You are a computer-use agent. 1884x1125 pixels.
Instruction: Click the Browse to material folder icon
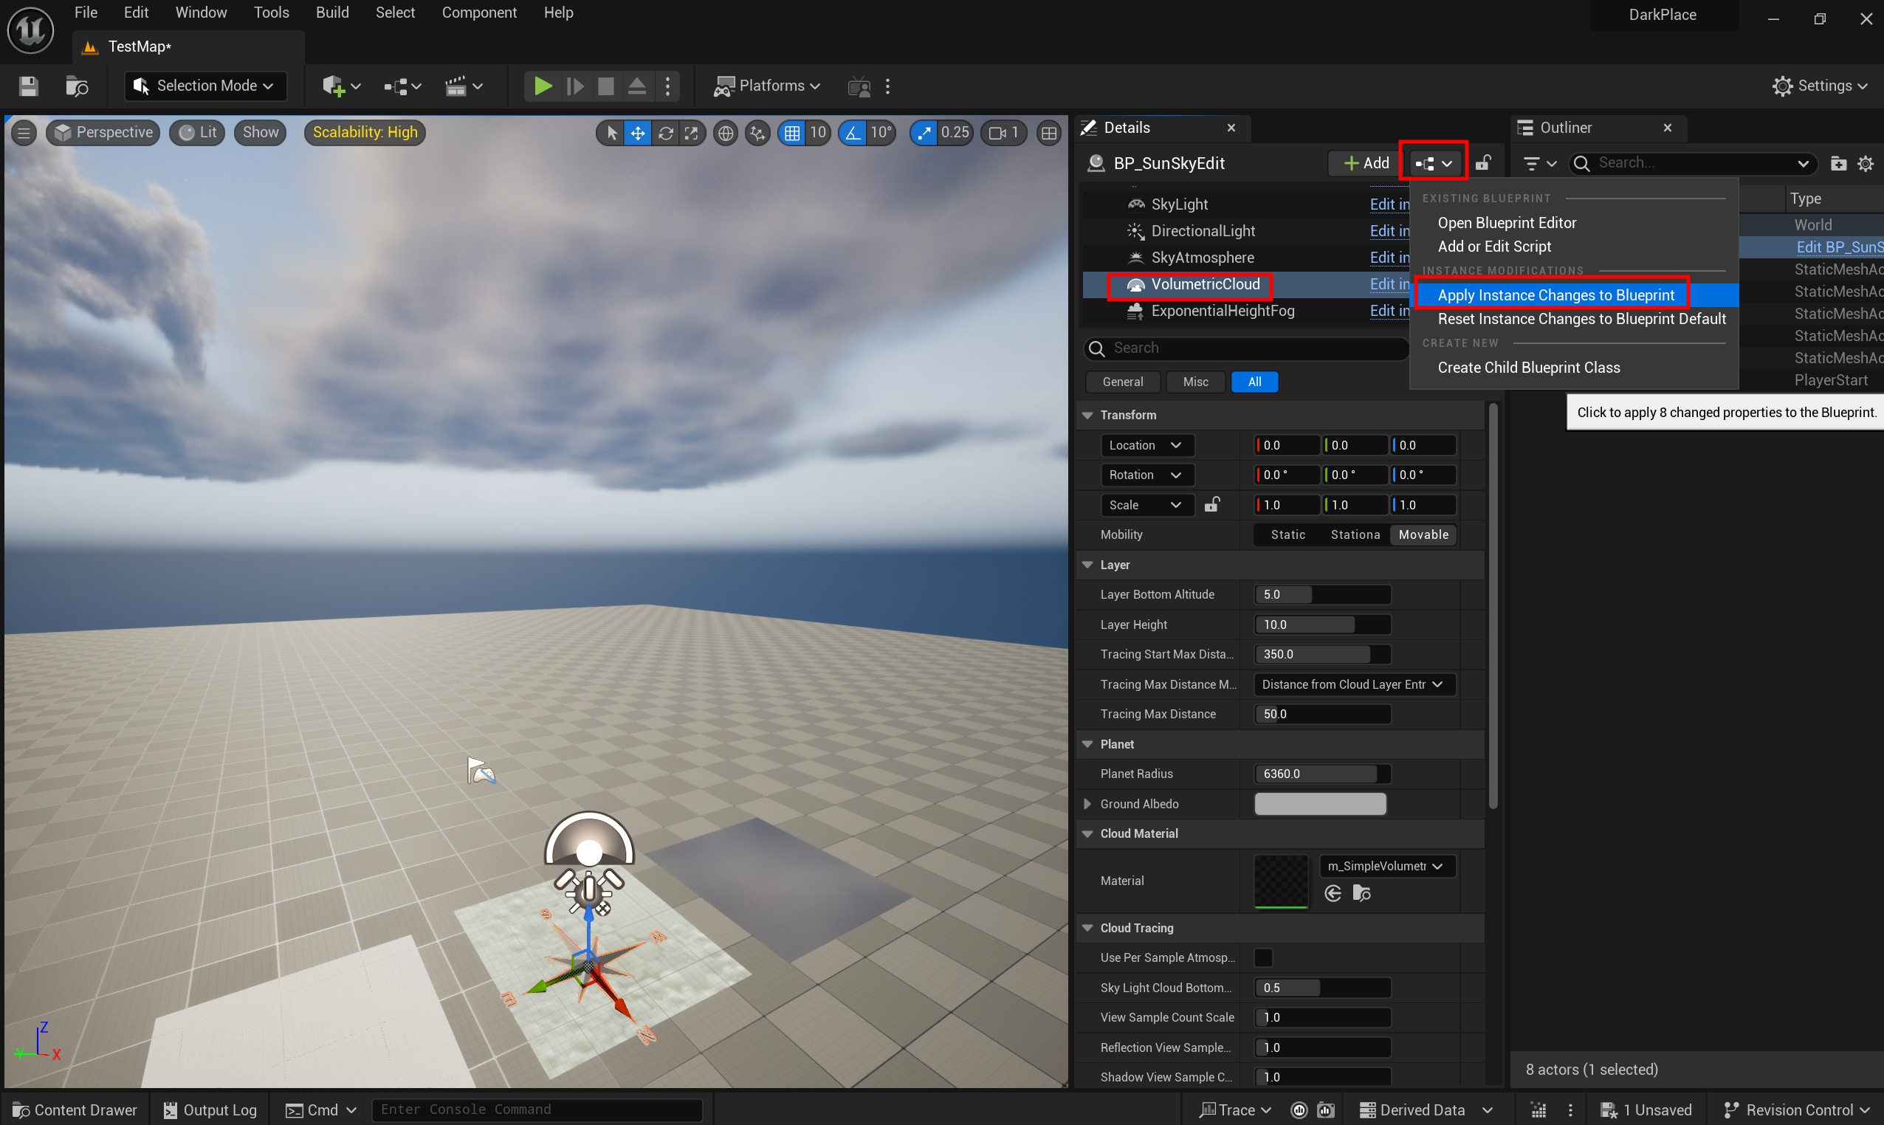tap(1361, 893)
